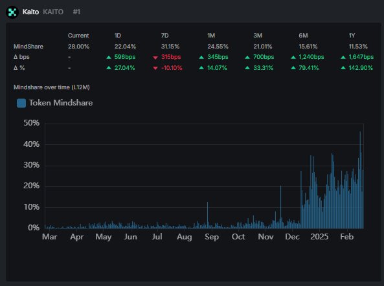Click green up arrow beside 14.07%

pos(201,68)
